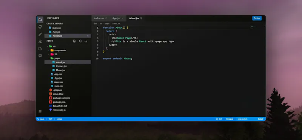302x140 pixels.
Task: Click the Git clock icon in status bar
Action: click(217, 119)
